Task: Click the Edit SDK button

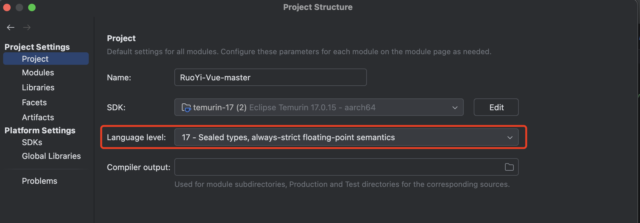Action: click(x=496, y=107)
